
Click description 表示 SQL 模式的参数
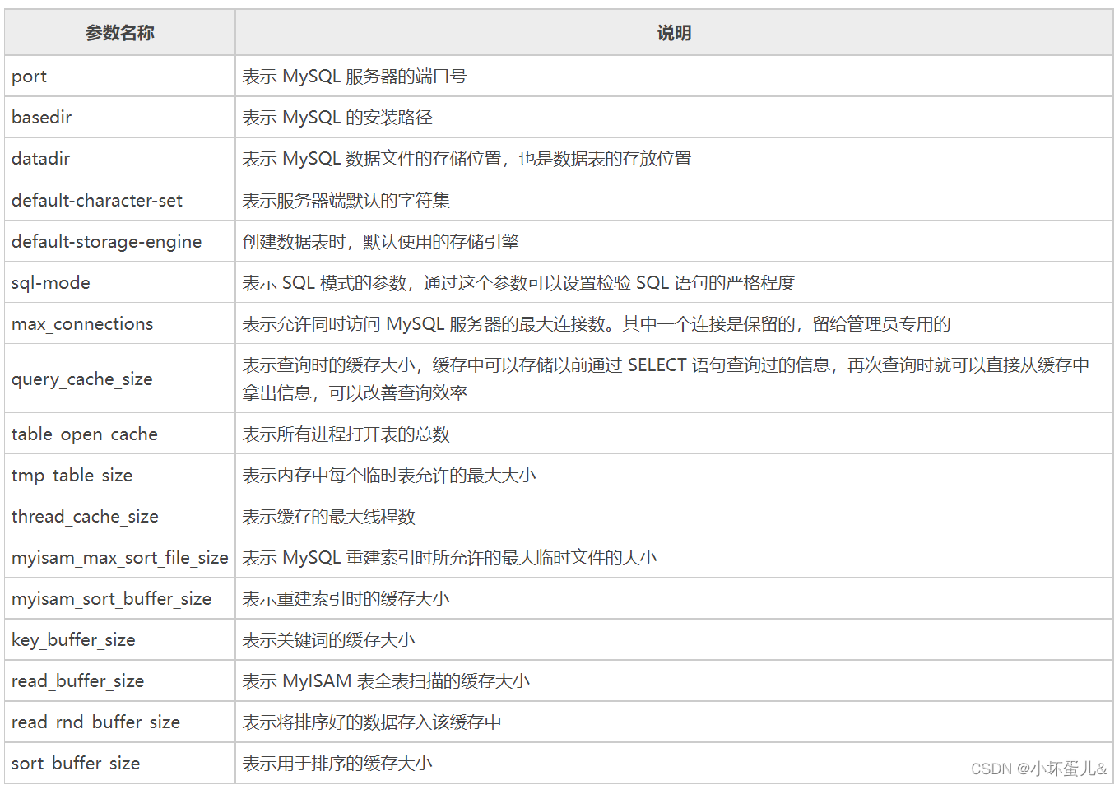pyautogui.click(x=518, y=283)
